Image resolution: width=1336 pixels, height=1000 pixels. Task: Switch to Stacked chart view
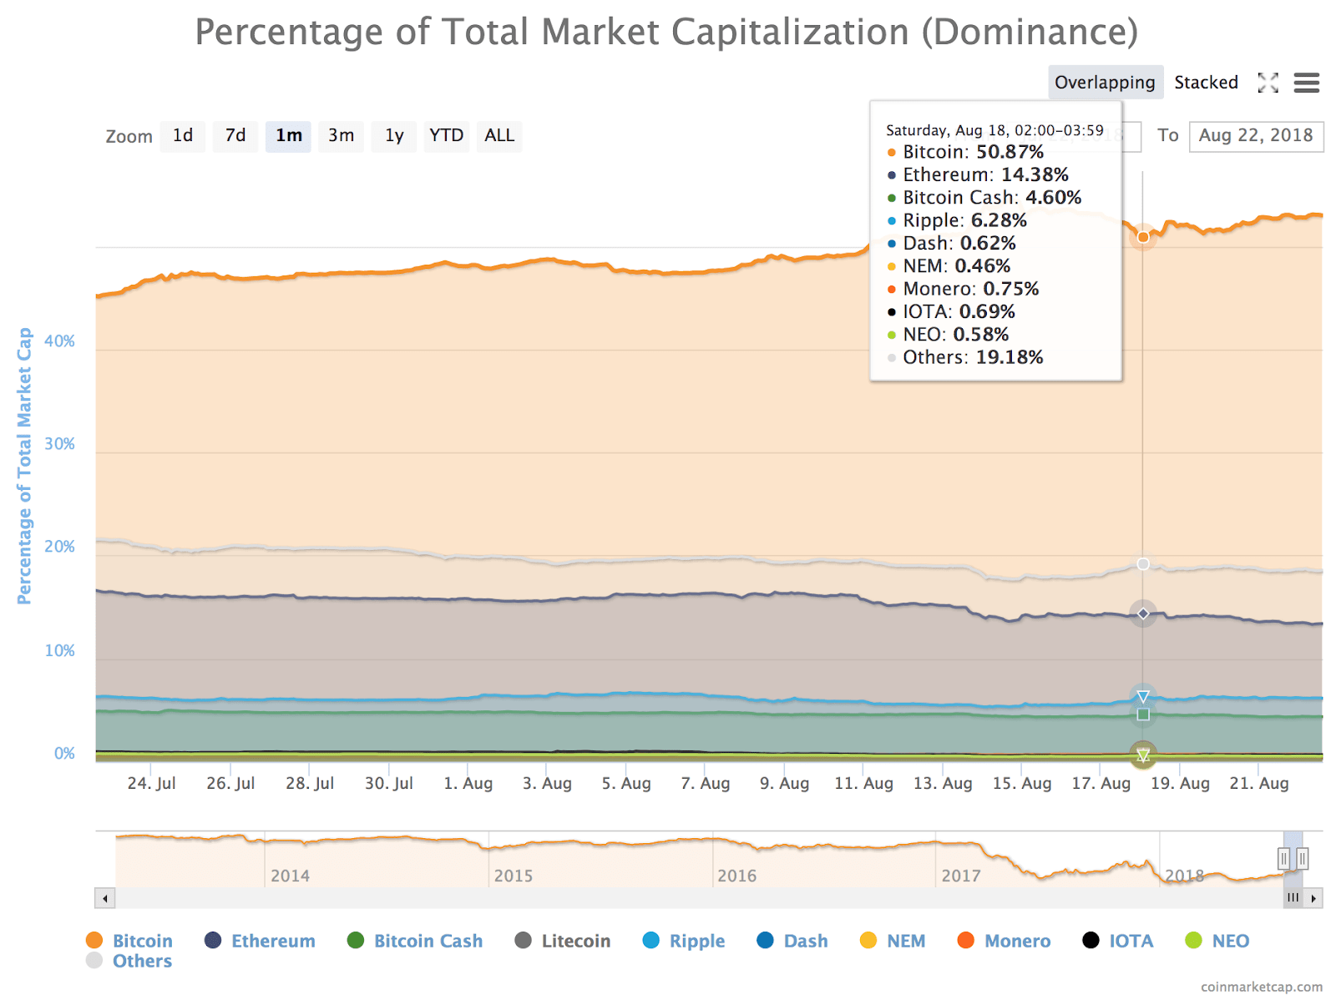(1206, 83)
